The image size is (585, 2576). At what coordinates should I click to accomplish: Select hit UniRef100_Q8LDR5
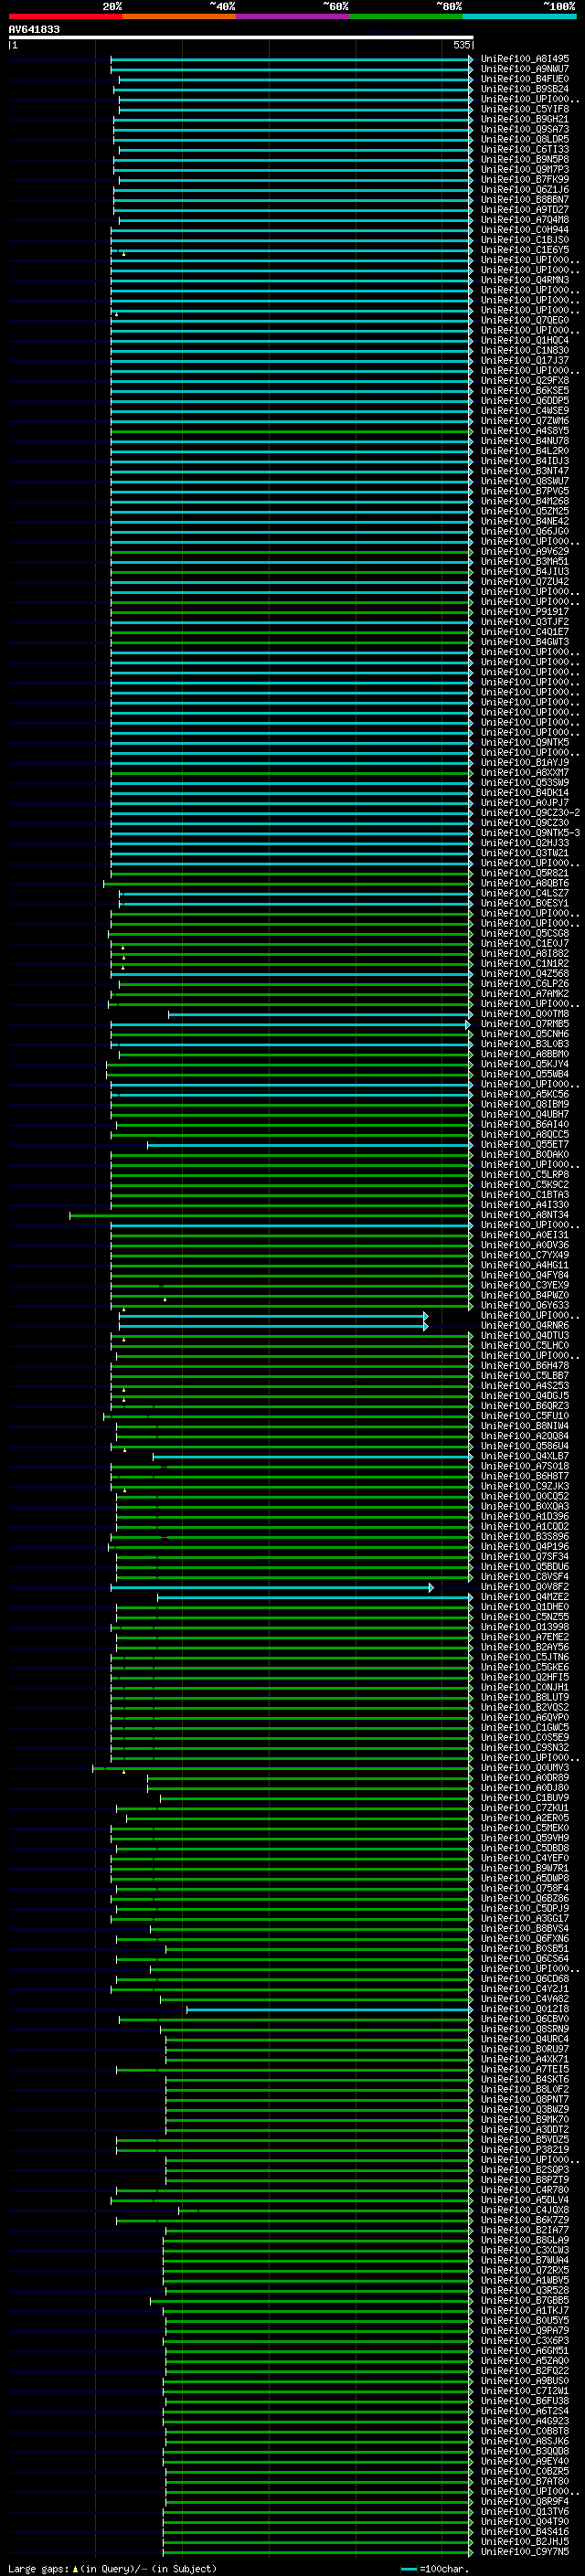click(524, 139)
